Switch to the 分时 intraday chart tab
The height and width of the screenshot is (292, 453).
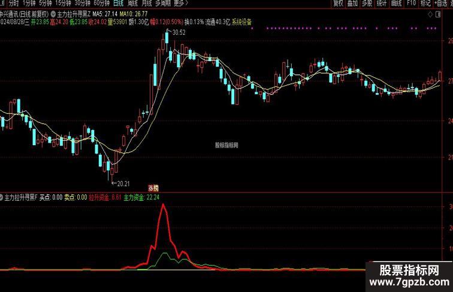[x=14, y=4]
